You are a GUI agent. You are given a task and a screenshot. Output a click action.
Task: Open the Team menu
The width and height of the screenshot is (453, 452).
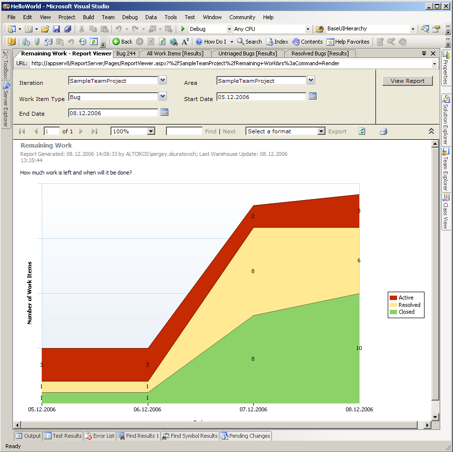click(108, 17)
